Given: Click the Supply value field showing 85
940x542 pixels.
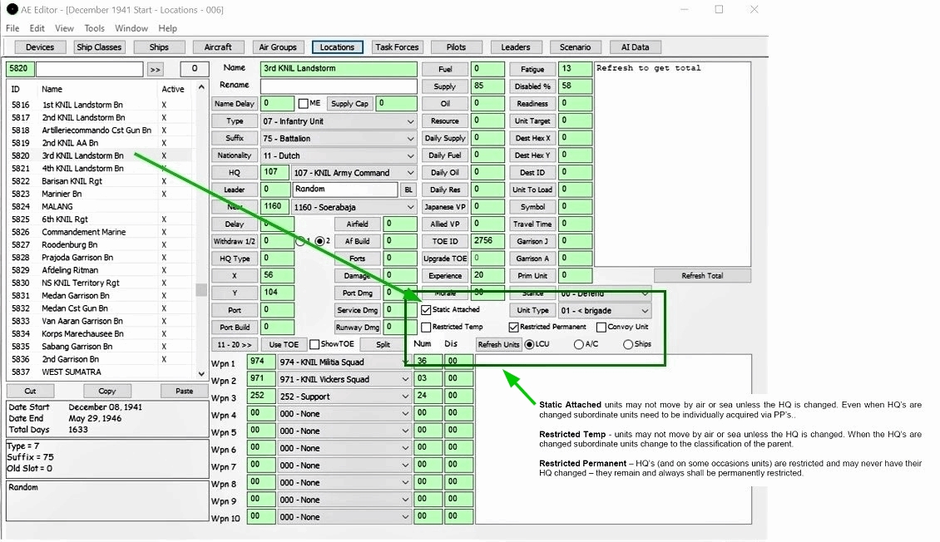Looking at the screenshot, I should (487, 86).
